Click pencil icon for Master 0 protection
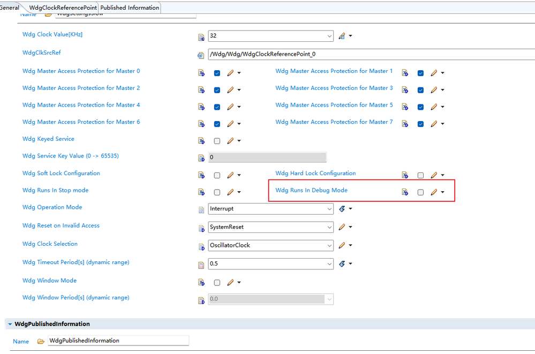This screenshot has width=535, height=354. coord(231,73)
